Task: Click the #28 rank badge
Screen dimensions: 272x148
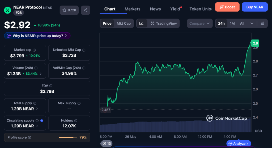Action: click(19, 13)
